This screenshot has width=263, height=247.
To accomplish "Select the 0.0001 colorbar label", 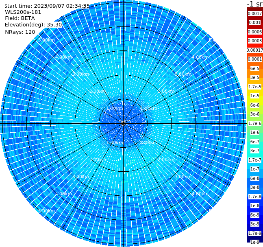I will pos(255,59).
